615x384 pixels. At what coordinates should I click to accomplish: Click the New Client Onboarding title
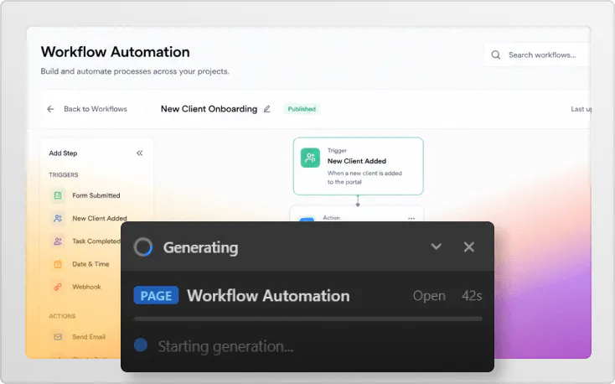click(x=209, y=109)
